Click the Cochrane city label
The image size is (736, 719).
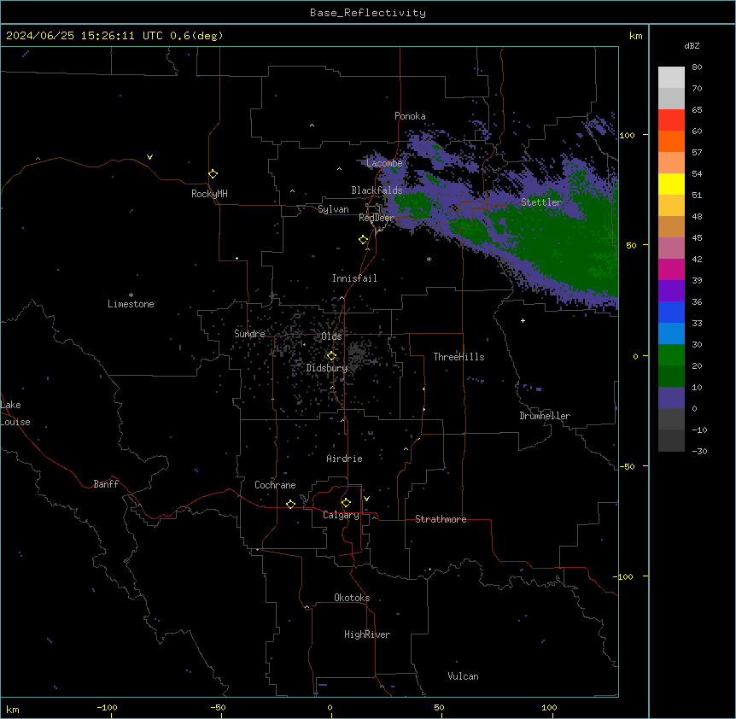pyautogui.click(x=275, y=485)
